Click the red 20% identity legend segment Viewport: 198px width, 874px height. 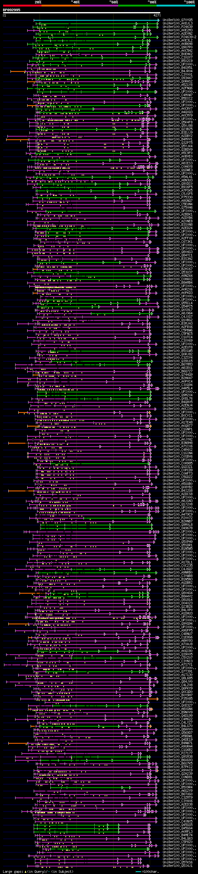pyautogui.click(x=22, y=6)
